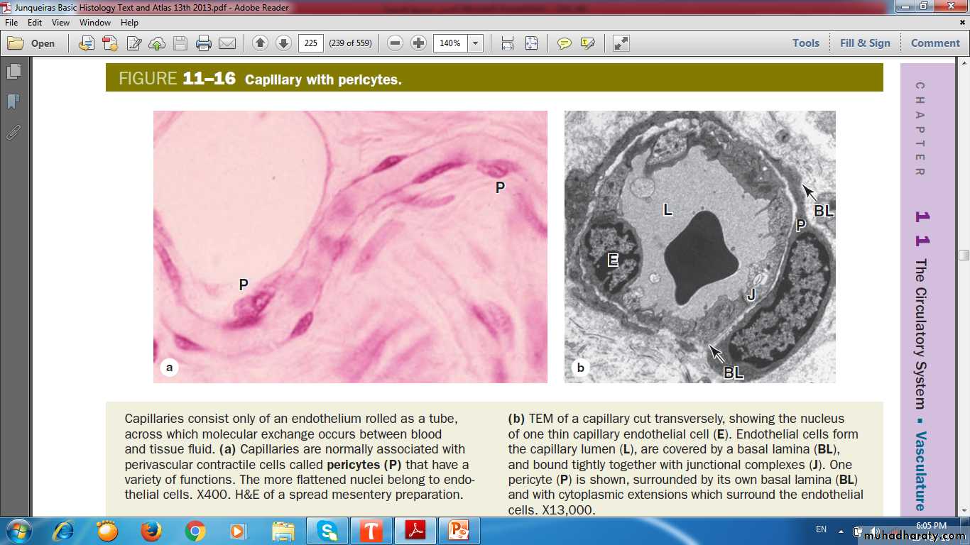Expand the Tools pane
Screen dimensions: 970x545
click(x=806, y=43)
